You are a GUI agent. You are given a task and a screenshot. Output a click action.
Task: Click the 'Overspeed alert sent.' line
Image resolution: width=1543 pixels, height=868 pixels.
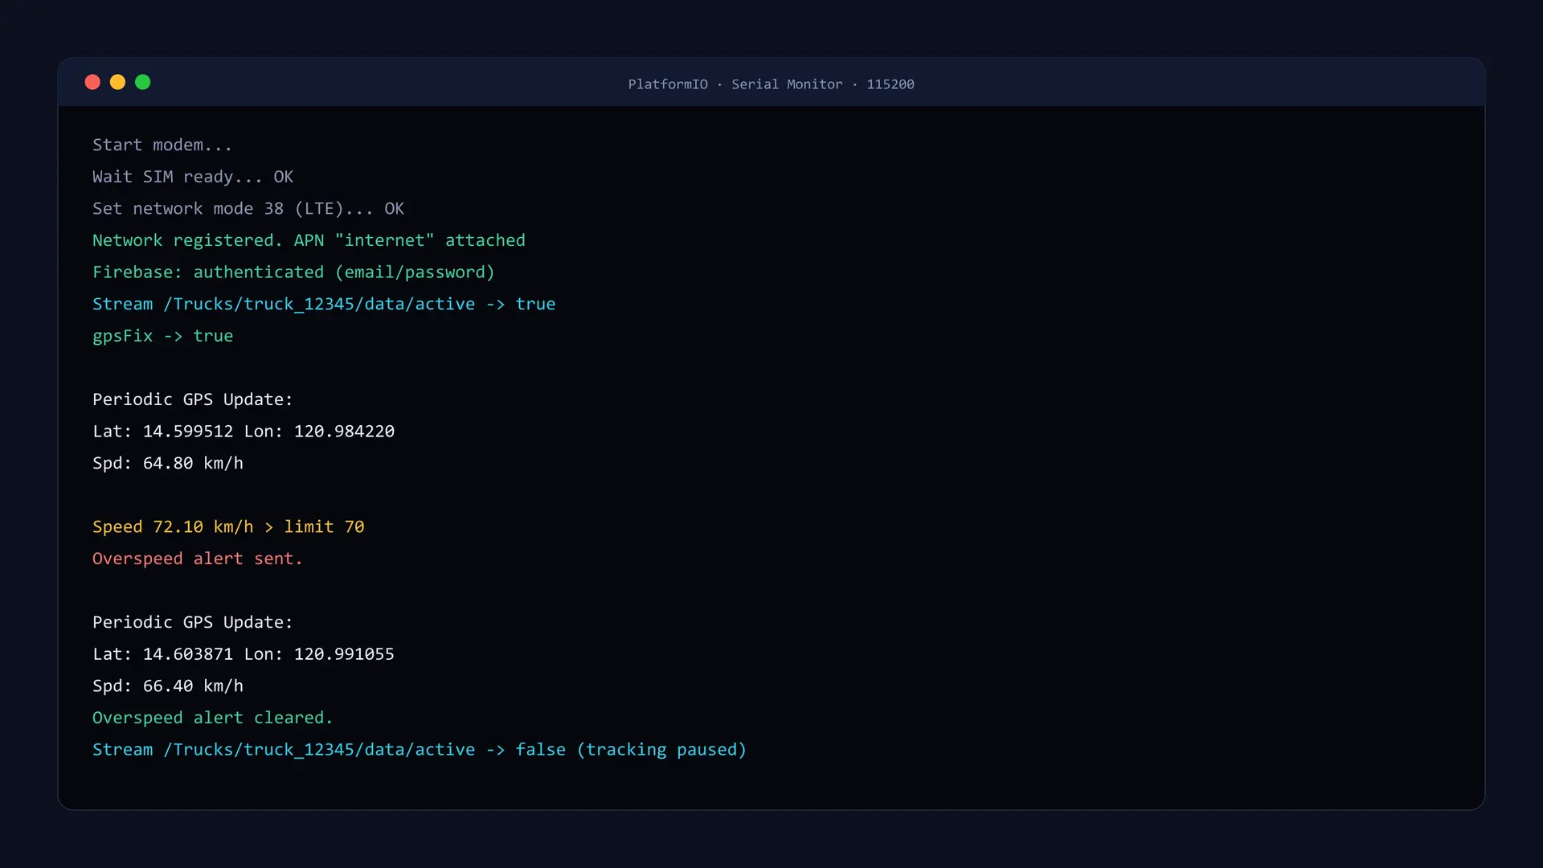198,559
